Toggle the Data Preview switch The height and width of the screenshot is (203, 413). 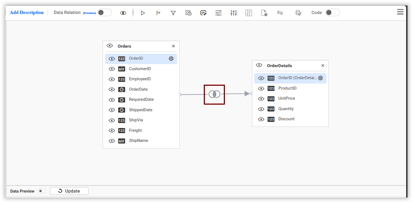point(42,191)
